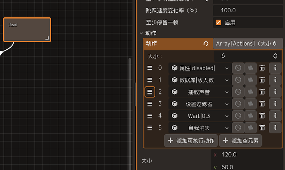Click the pencil edit icon for 自我消失
The height and width of the screenshot is (170, 285).
pos(275,128)
